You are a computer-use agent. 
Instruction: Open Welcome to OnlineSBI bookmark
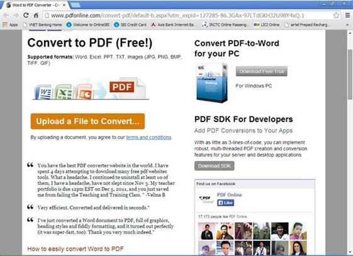88,25
